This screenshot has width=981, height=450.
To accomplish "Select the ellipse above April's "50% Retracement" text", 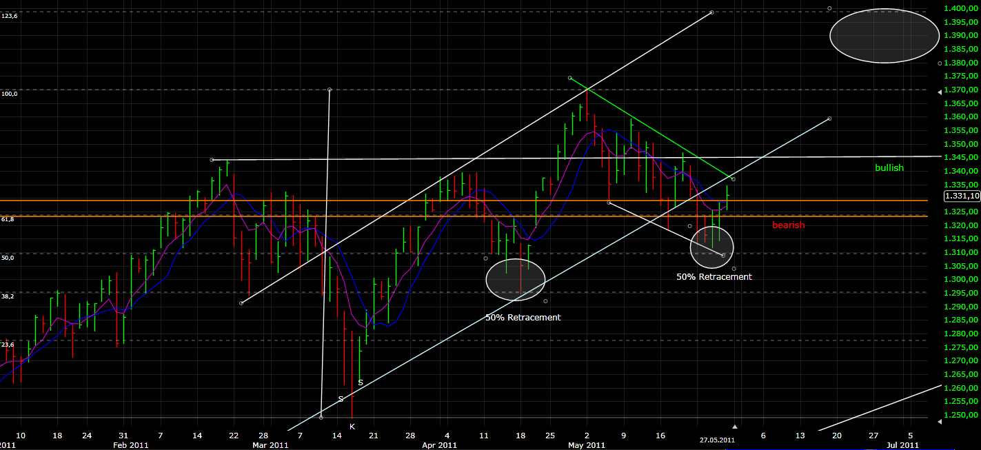I will (516, 279).
